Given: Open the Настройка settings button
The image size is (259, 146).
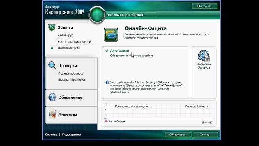Looking at the screenshot, I should click(204, 6).
